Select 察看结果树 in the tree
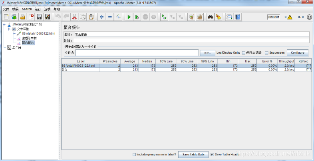 pos(29,38)
